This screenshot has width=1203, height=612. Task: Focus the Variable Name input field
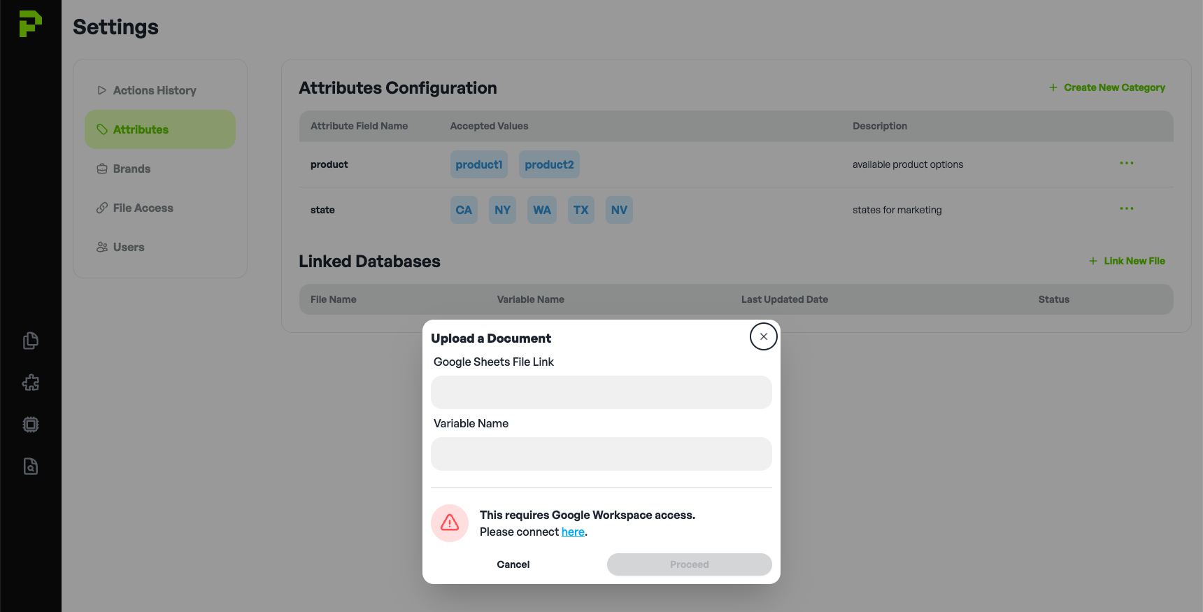(x=601, y=454)
